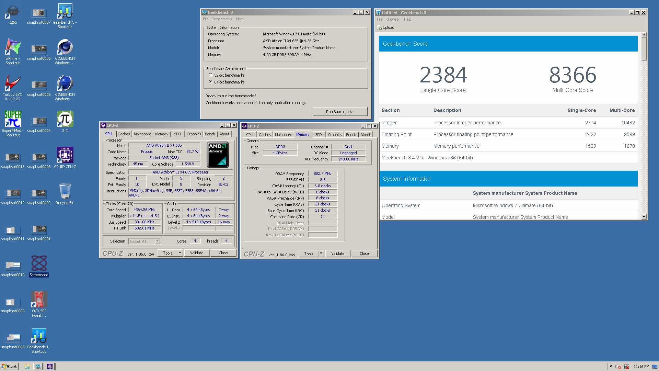659x371 pixels.
Task: Open About tab in left CPU-Z
Action: click(x=224, y=134)
